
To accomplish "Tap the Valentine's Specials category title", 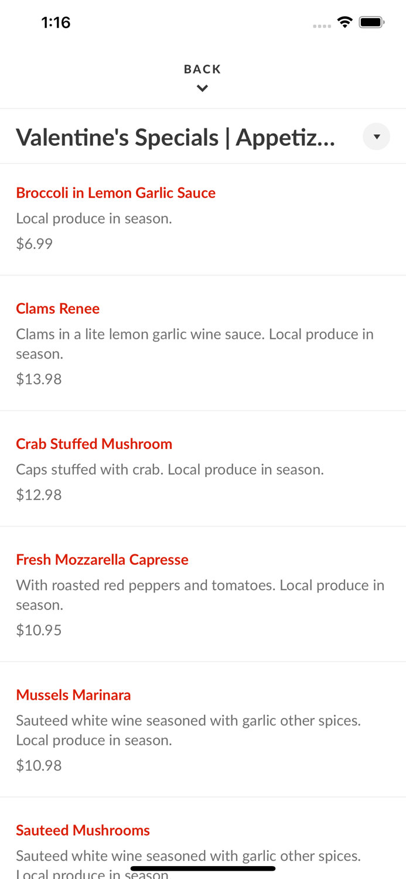I will click(176, 137).
